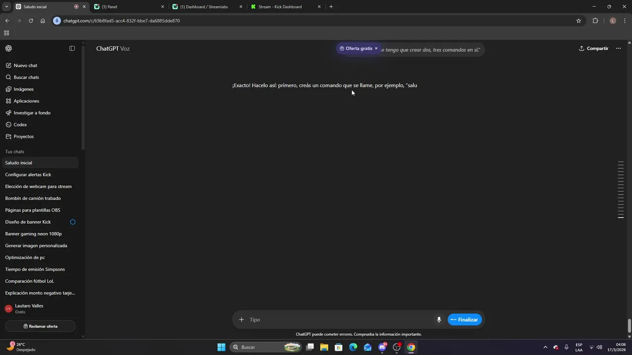
Task: Show hidden system tray icons
Action: (545, 347)
